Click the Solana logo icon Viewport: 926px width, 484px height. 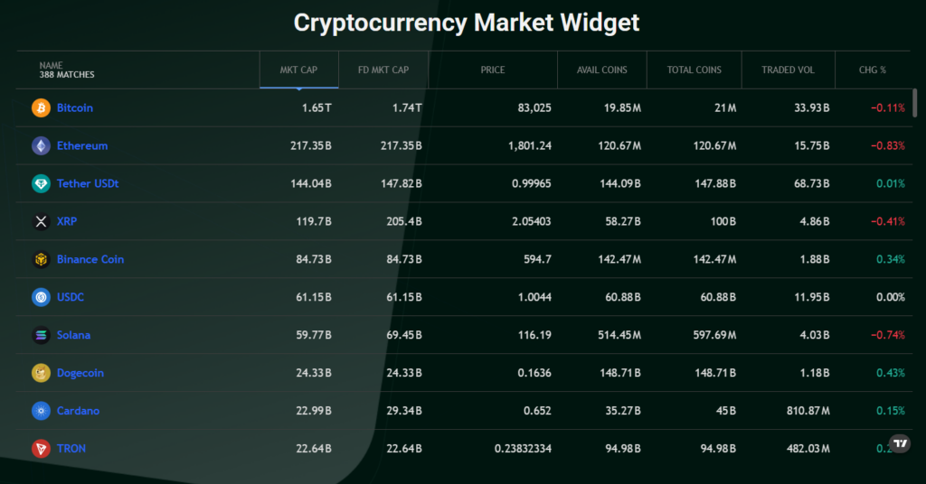tap(41, 336)
